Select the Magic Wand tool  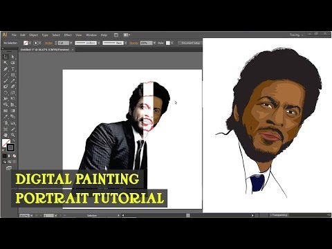point(6,63)
